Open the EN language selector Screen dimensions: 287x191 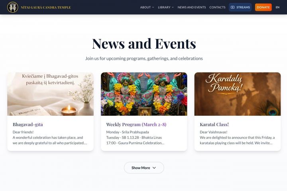pos(277,7)
